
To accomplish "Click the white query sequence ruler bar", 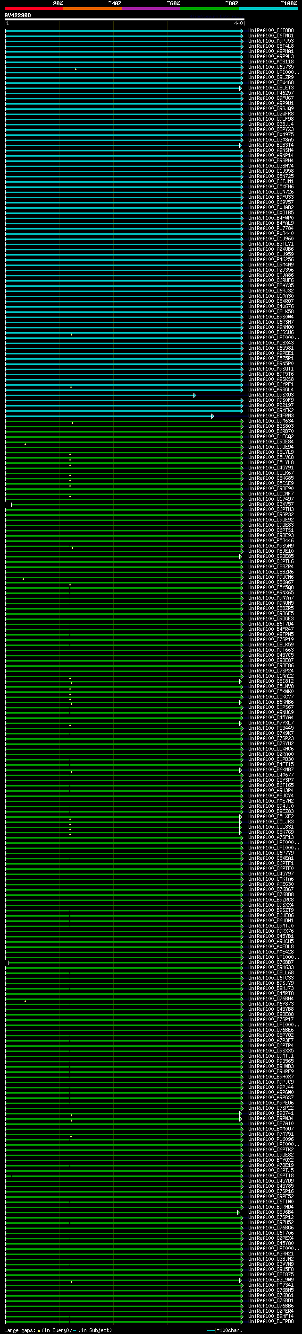I will click(125, 20).
